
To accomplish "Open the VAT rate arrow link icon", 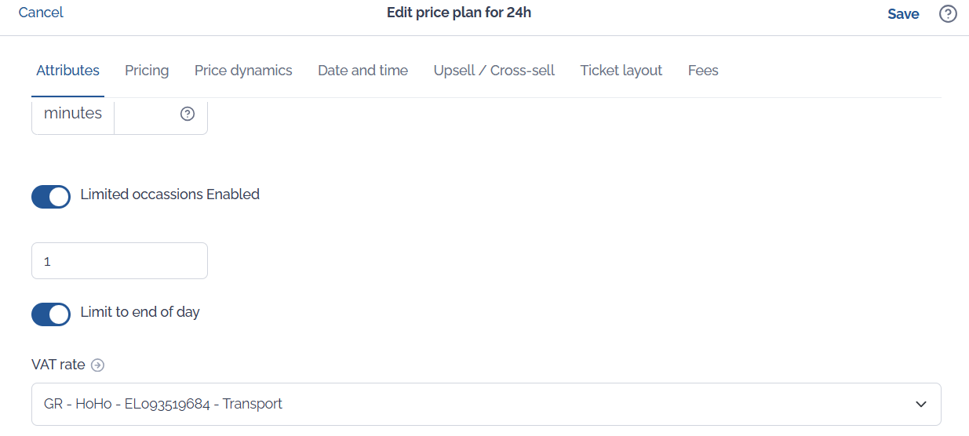I will click(x=97, y=365).
